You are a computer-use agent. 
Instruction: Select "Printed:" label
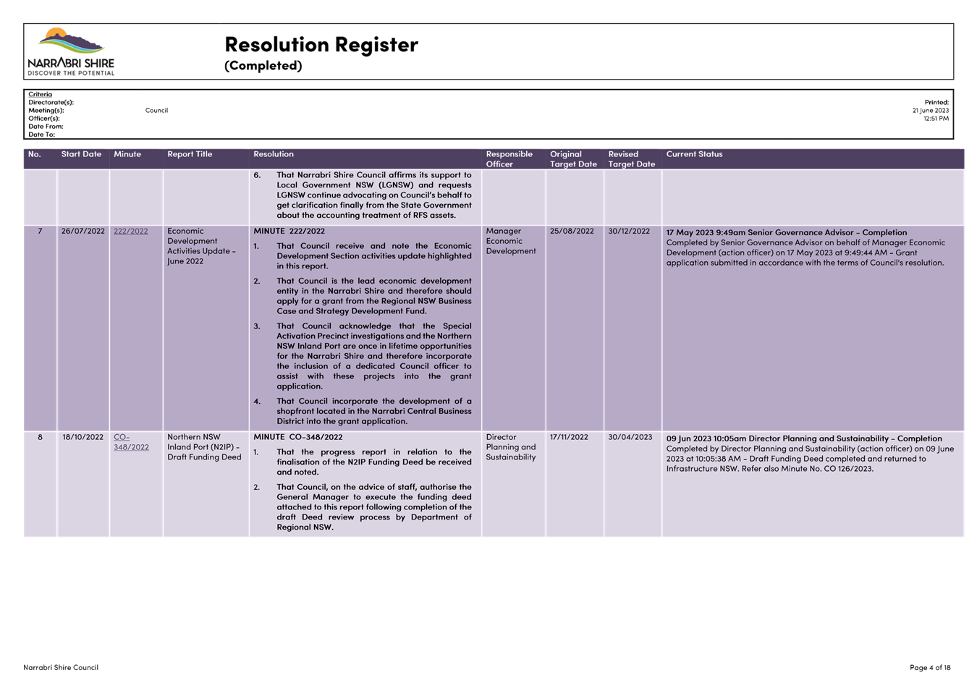point(936,103)
